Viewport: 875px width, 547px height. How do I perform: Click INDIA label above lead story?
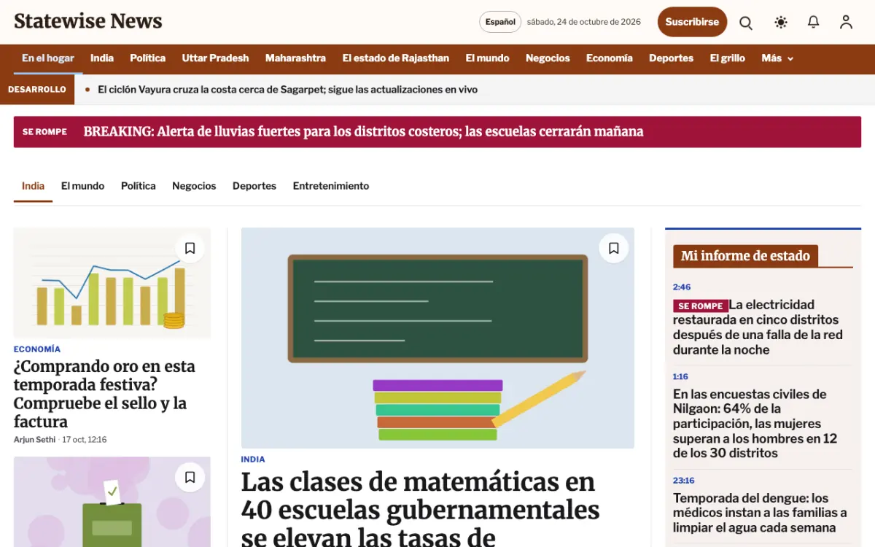[253, 459]
